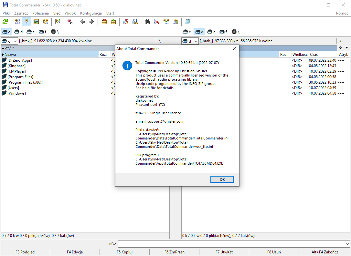Open the right panel favorites asterisk button

(x=340, y=48)
